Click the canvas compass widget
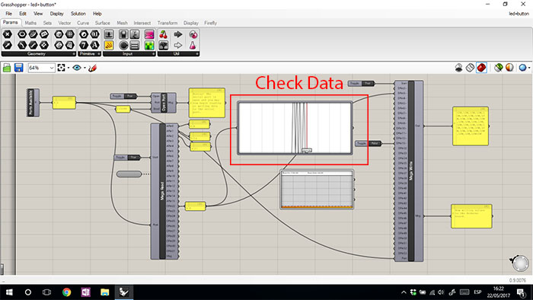This screenshot has height=300, width=533. [x=520, y=263]
